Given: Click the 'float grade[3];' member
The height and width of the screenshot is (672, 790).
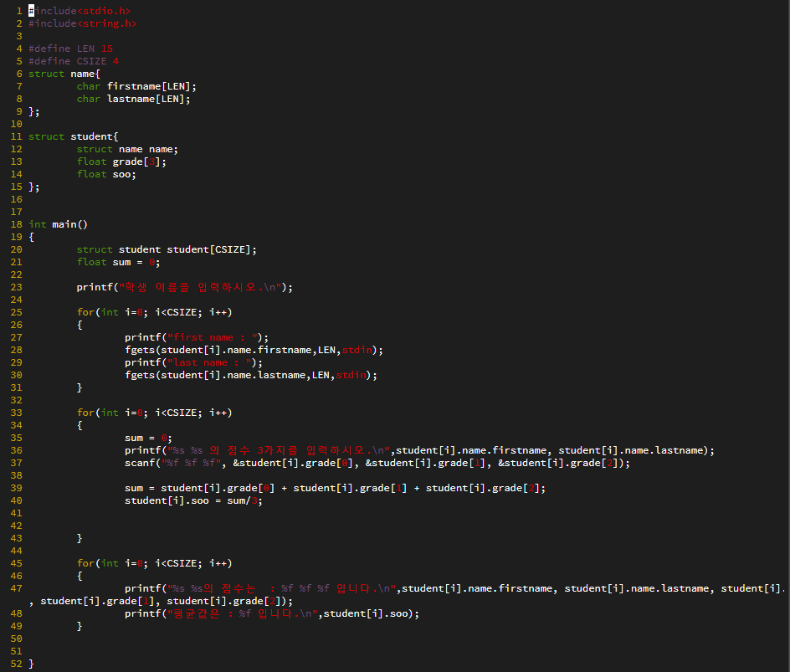Looking at the screenshot, I should pyautogui.click(x=121, y=162).
